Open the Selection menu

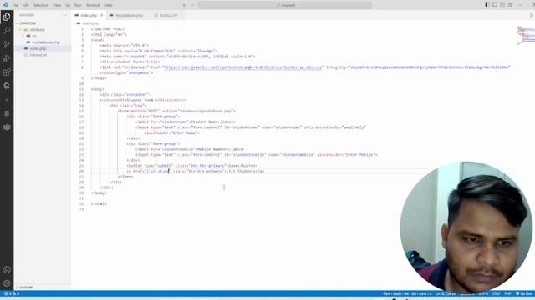41,5
